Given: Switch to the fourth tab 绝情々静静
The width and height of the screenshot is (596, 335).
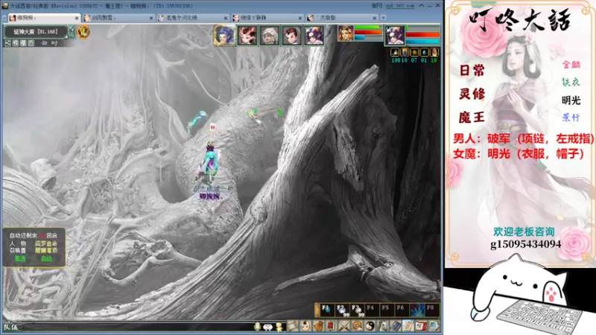Looking at the screenshot, I should pos(267,18).
